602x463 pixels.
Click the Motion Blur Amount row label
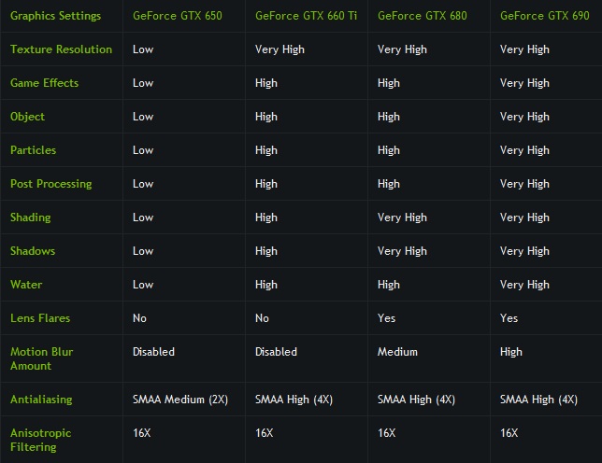pyautogui.click(x=41, y=358)
